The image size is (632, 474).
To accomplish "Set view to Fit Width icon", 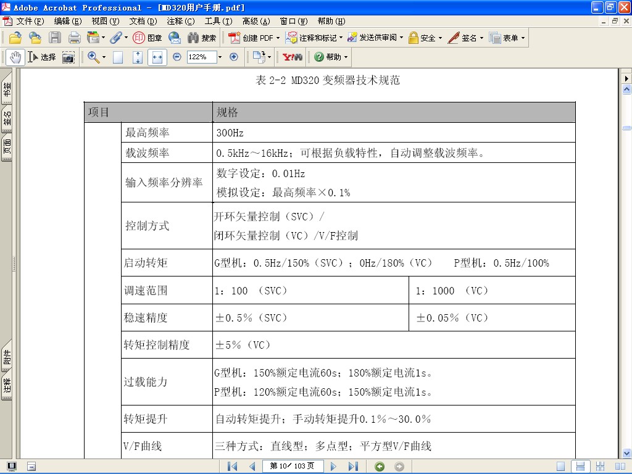I will pos(157,57).
